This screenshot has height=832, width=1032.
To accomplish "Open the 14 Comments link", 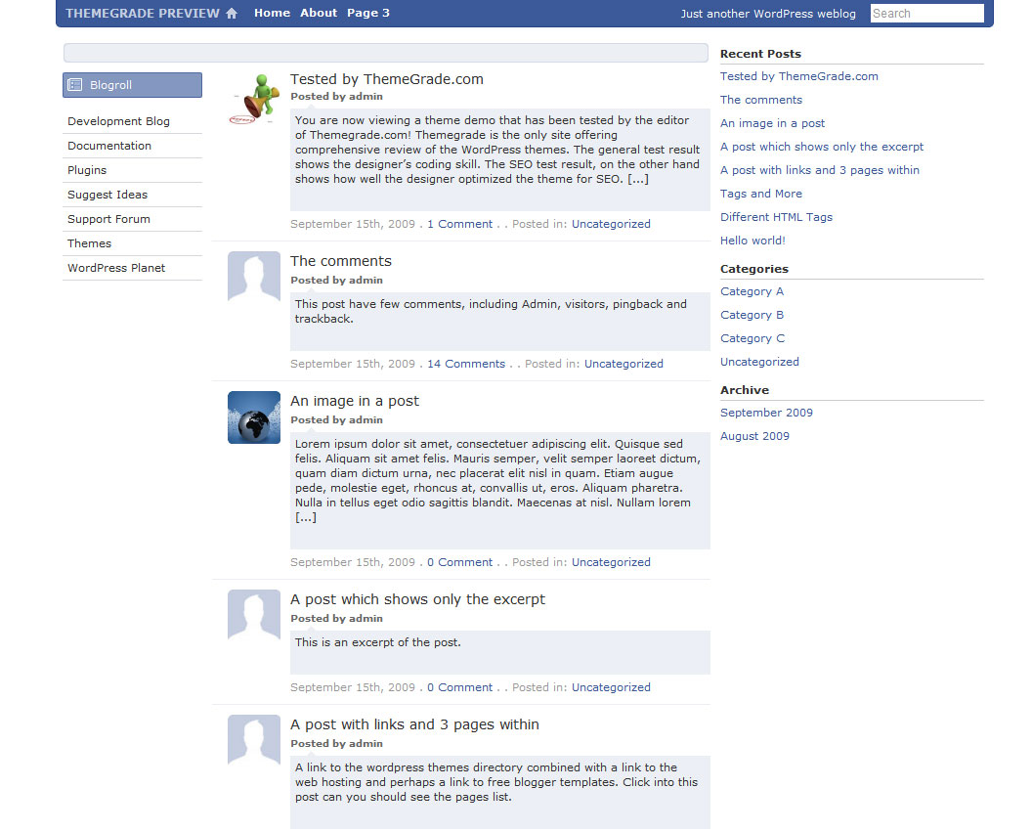I will click(x=466, y=364).
